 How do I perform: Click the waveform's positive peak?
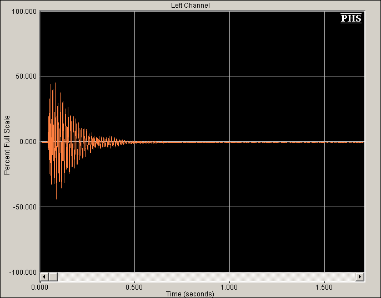(x=55, y=83)
